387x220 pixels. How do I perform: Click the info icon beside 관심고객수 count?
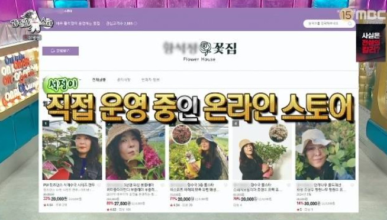tap(136, 24)
